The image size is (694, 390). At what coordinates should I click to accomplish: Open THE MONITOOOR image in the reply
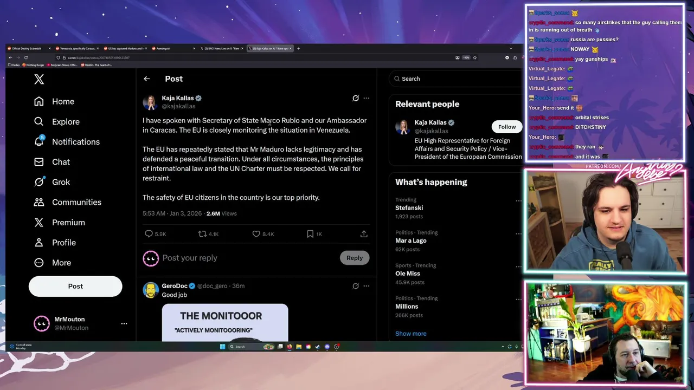(x=225, y=322)
